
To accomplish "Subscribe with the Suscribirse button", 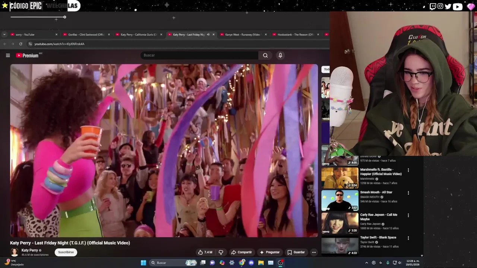I will point(66,252).
